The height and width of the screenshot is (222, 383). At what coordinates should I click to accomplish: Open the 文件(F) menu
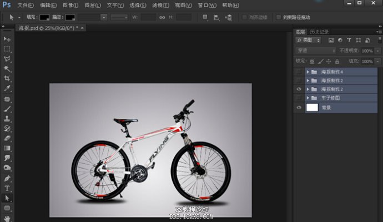[x=26, y=5]
